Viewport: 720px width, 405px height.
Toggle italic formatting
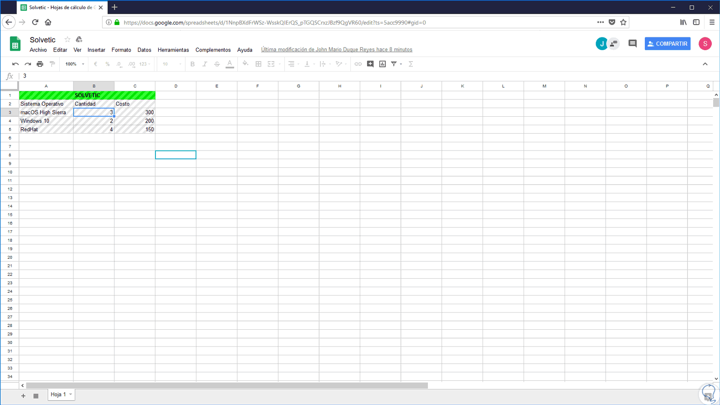tap(205, 64)
